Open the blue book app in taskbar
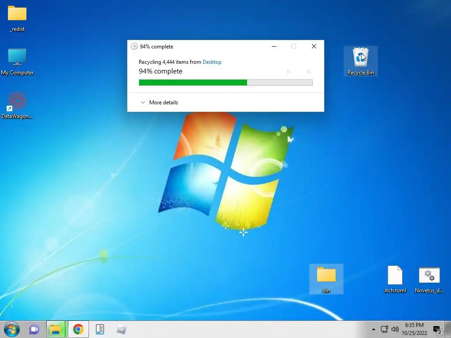This screenshot has width=451, height=338. [100, 329]
